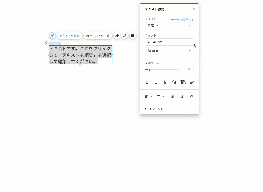263x192 pixels.
Task: Click the font size field showing 22
Action: [x=187, y=69]
